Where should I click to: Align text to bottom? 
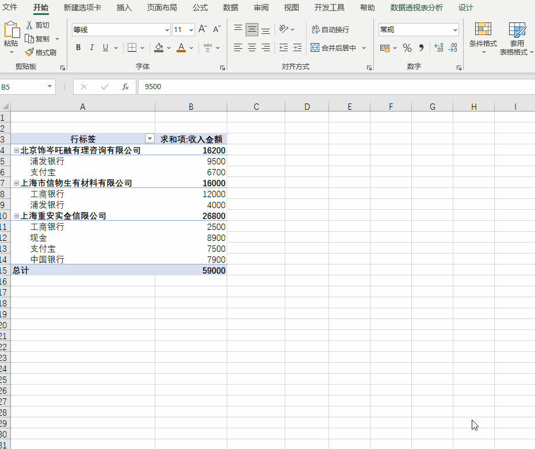pos(266,29)
